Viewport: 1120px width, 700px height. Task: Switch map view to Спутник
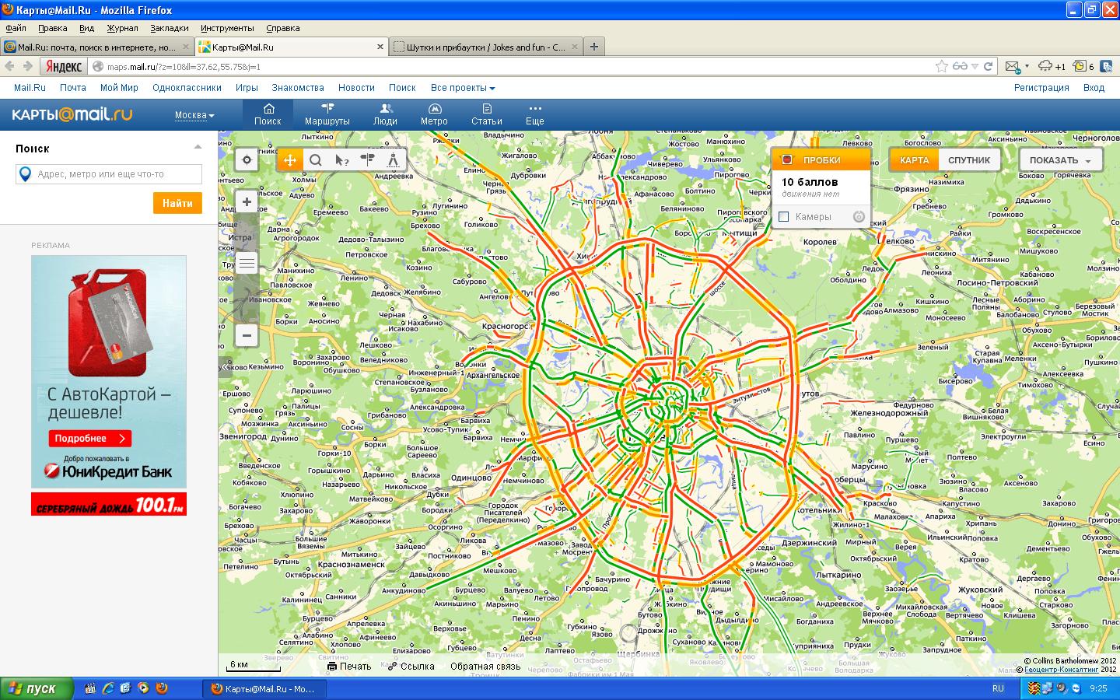tap(968, 160)
